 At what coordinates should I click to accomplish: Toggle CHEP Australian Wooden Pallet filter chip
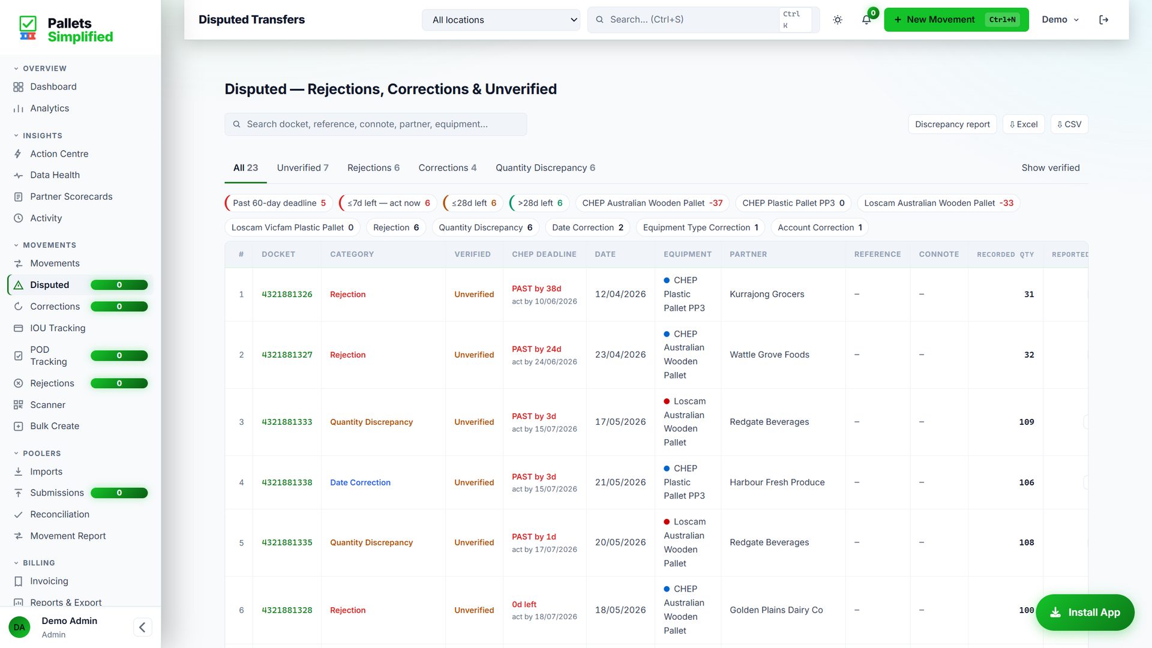[652, 203]
